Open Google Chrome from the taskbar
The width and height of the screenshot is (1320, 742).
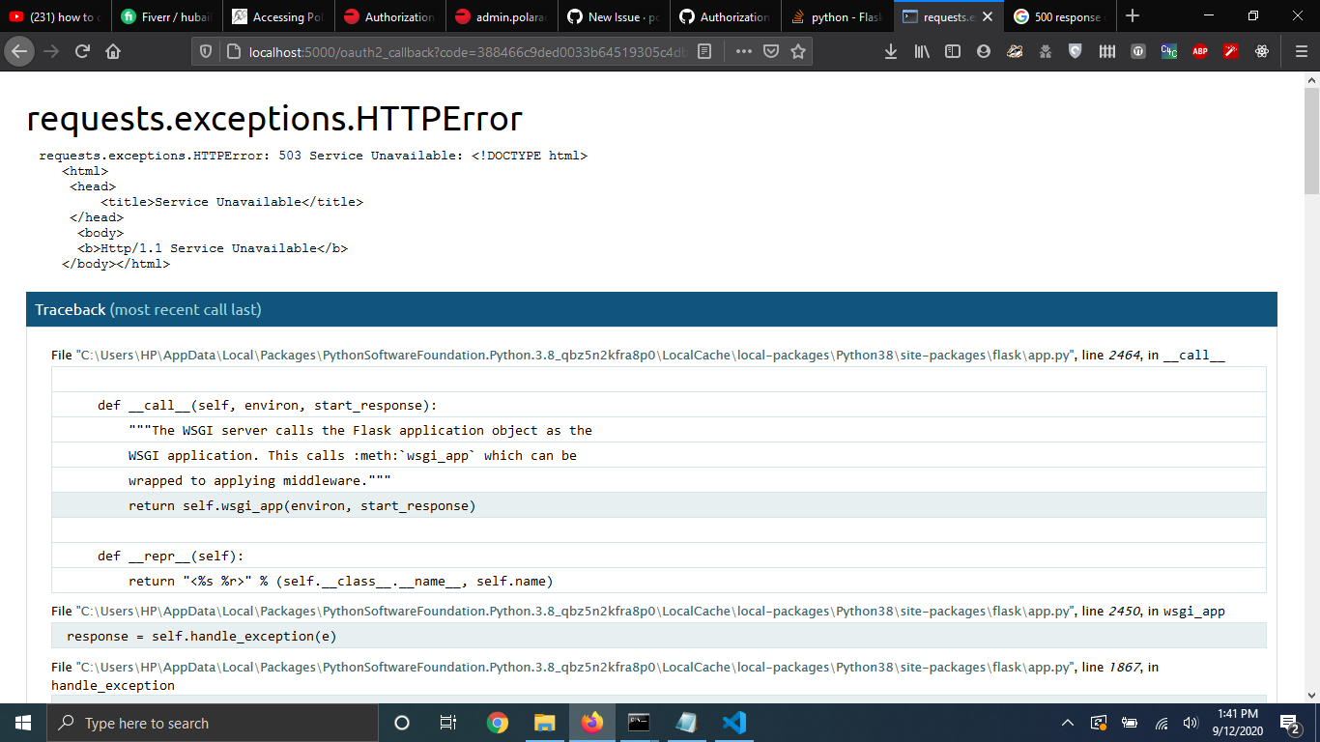pyautogui.click(x=498, y=723)
